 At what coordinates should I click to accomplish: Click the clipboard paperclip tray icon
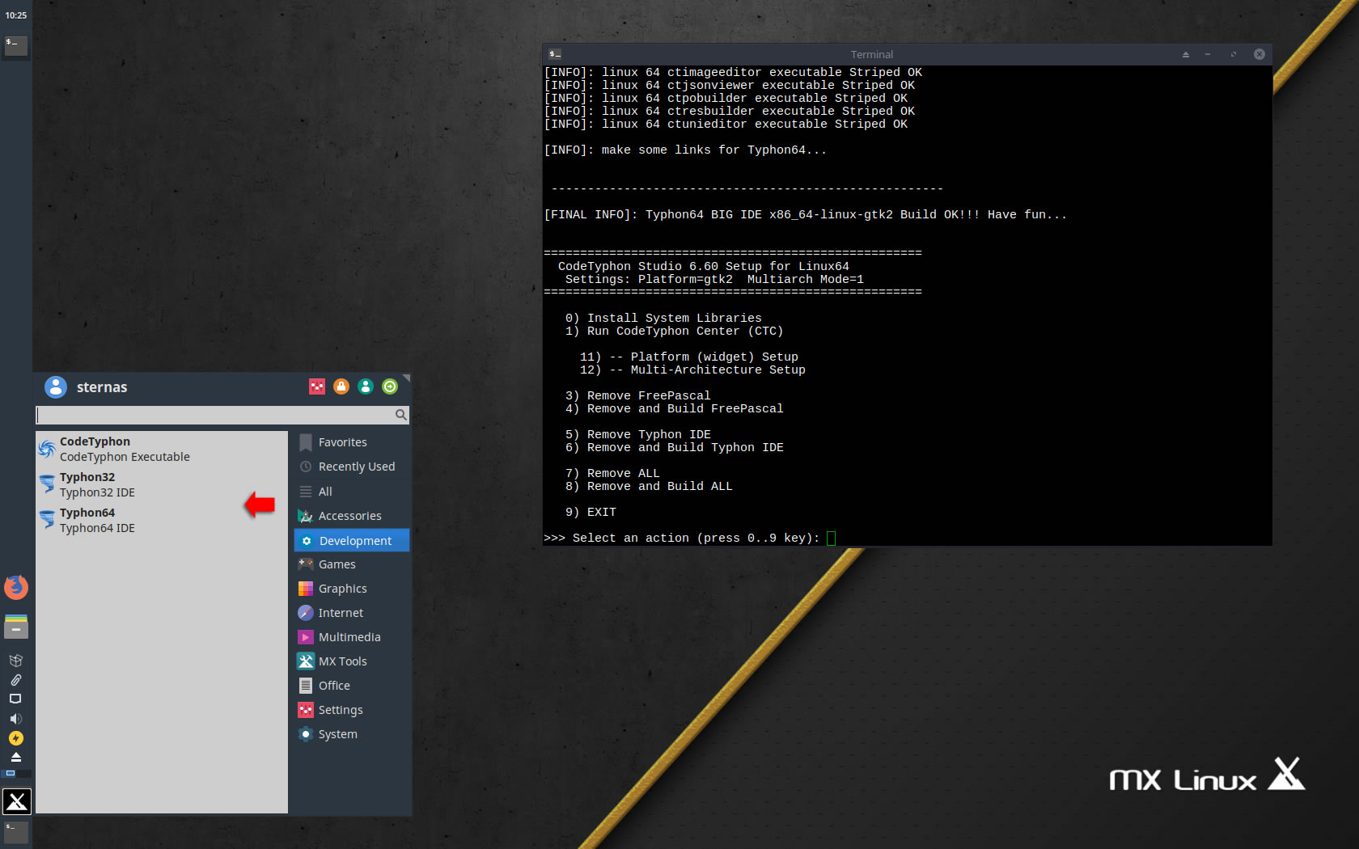coord(15,680)
